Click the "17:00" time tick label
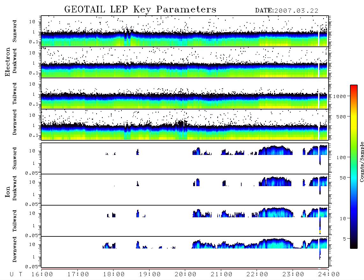The width and height of the screenshot is (364, 280). [x=78, y=274]
